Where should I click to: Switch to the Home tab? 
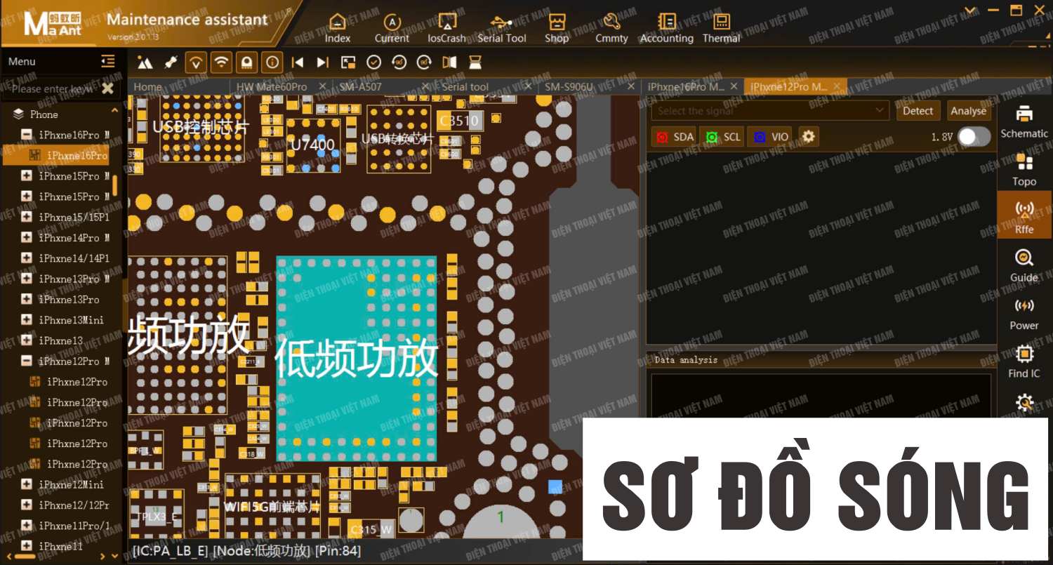point(147,87)
